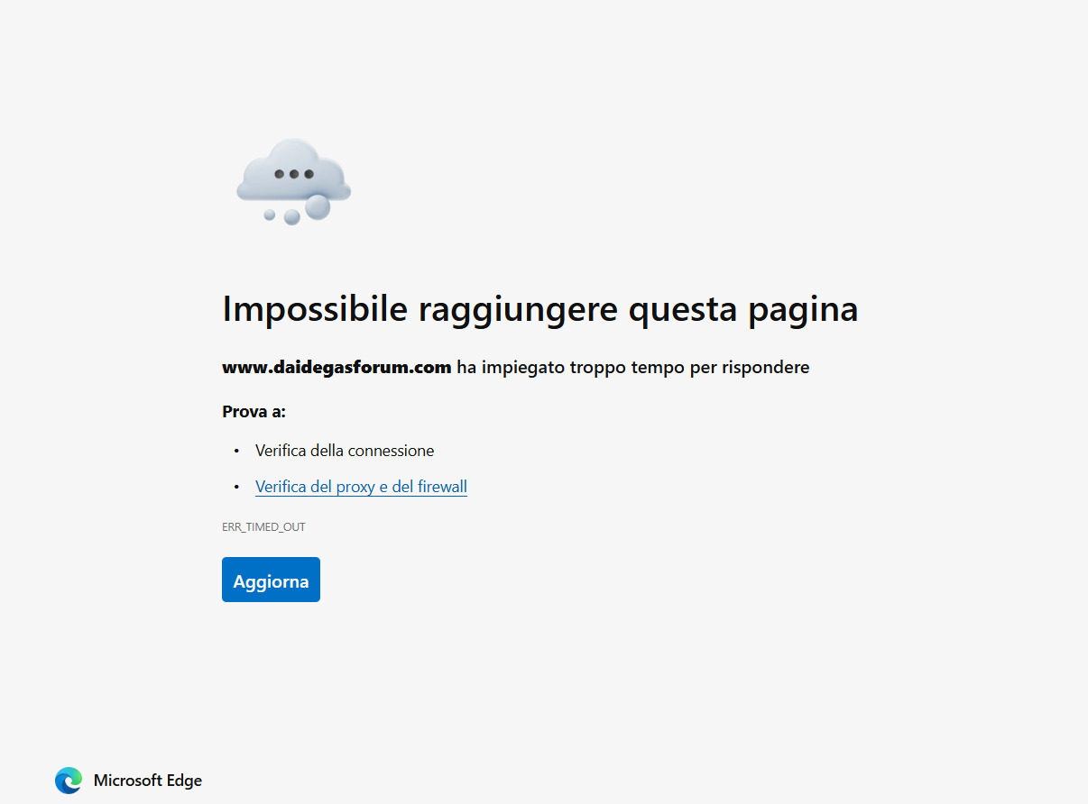Click the Microsoft Edge text label
Viewport: 1088px width, 804px height.
point(148,781)
